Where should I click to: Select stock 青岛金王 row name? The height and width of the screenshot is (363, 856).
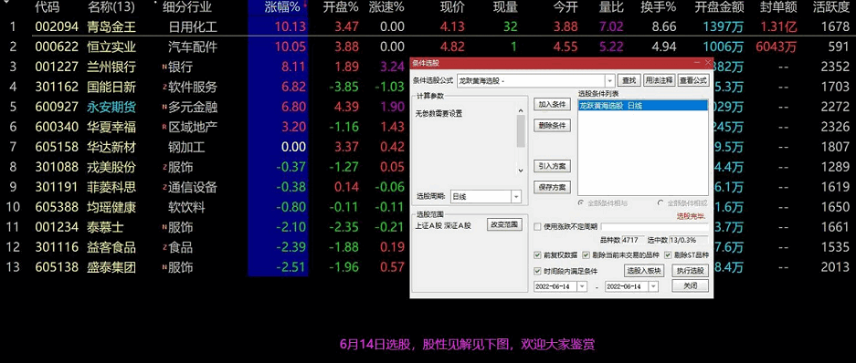111,26
